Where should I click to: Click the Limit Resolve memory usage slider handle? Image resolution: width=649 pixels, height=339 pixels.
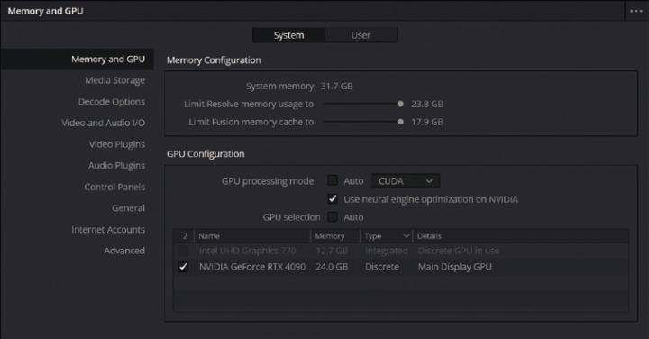click(x=400, y=104)
